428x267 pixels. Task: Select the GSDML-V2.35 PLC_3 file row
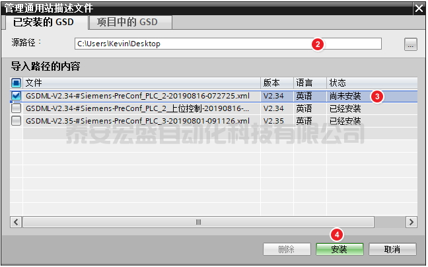pos(137,121)
